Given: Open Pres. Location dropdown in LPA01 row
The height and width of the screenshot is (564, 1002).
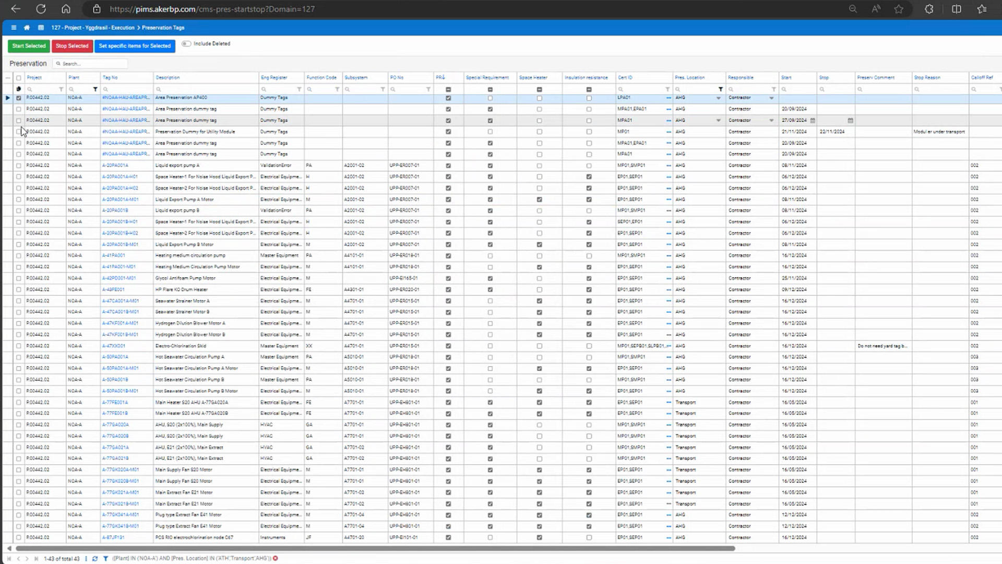Looking at the screenshot, I should point(719,98).
